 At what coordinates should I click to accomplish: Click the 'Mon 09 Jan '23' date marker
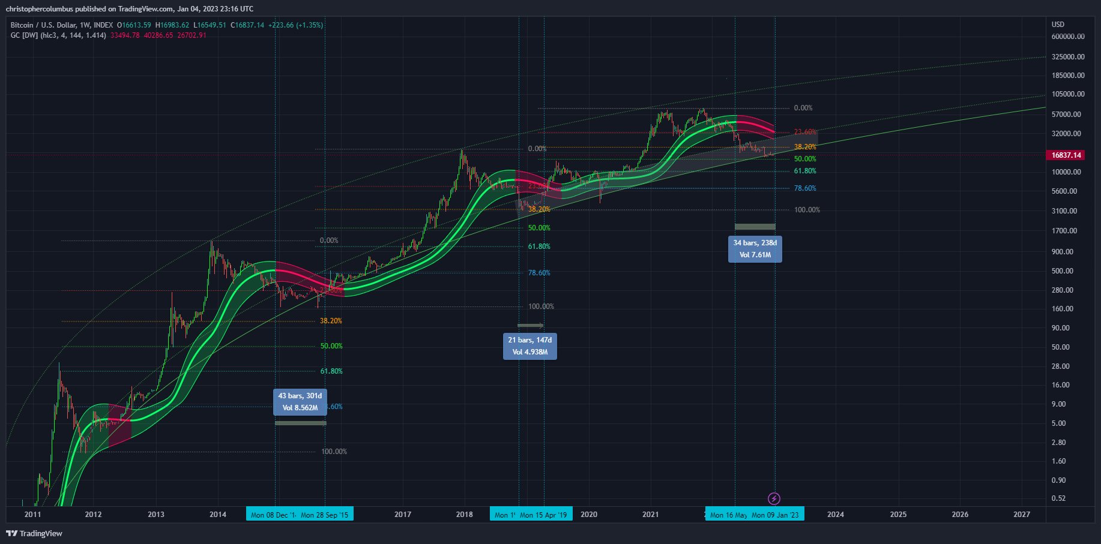[776, 515]
